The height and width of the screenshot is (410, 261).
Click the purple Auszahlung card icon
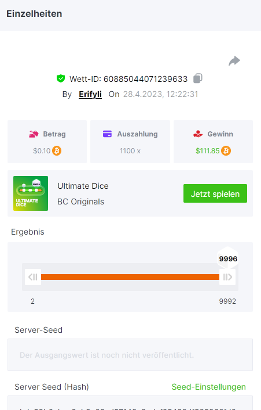click(x=107, y=134)
